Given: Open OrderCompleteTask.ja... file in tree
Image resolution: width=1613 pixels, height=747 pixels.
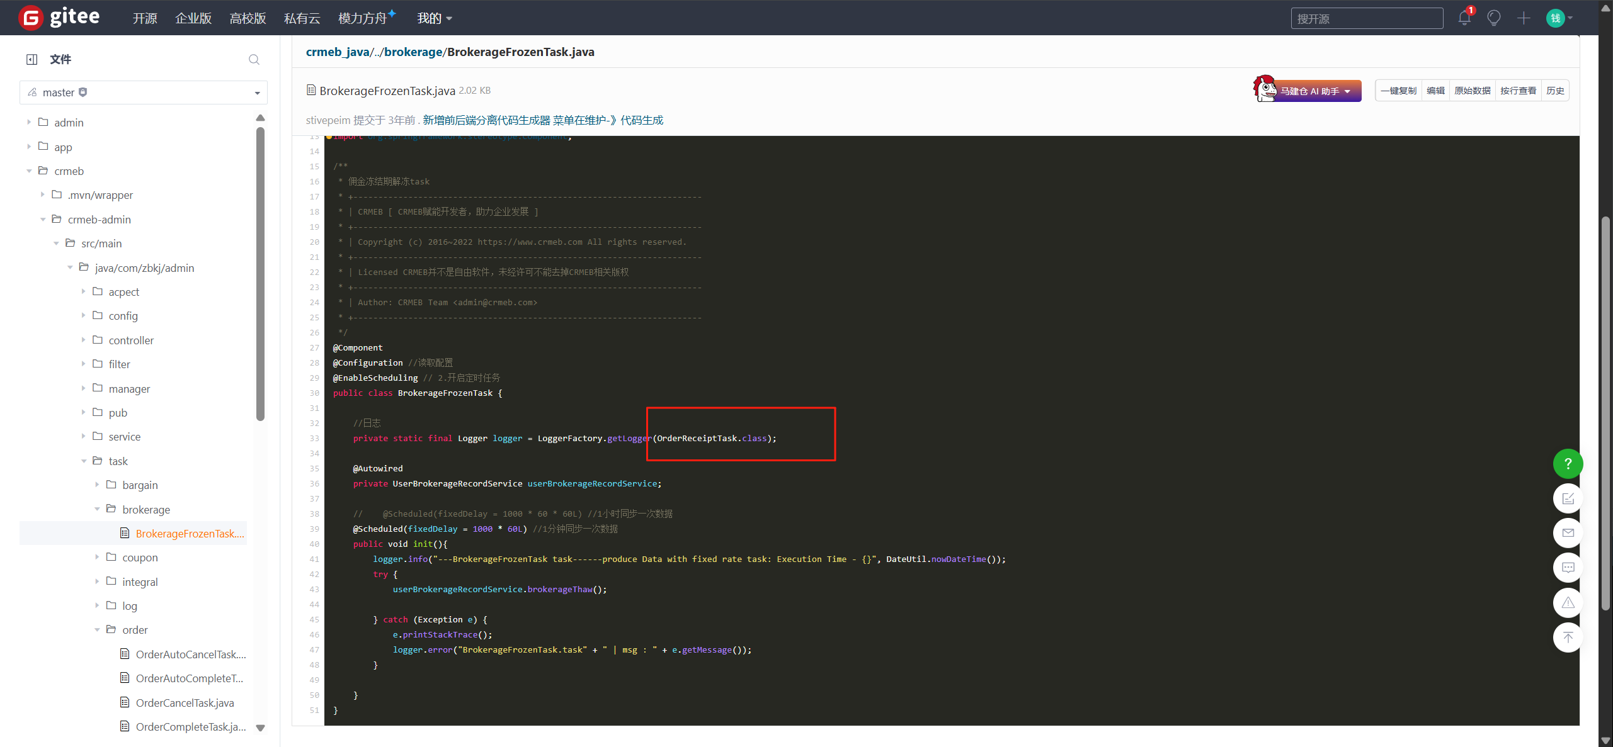Looking at the screenshot, I should 191,726.
